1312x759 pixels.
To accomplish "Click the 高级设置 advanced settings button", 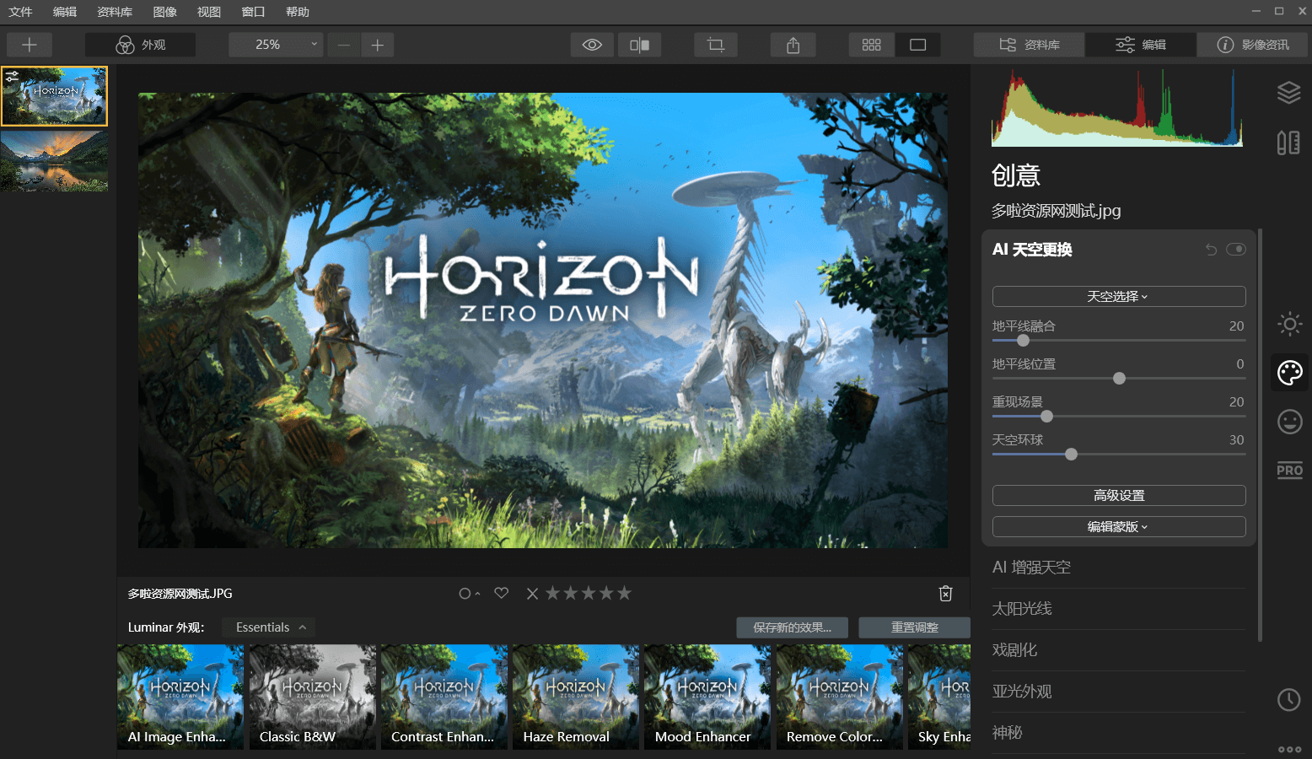I will tap(1119, 496).
